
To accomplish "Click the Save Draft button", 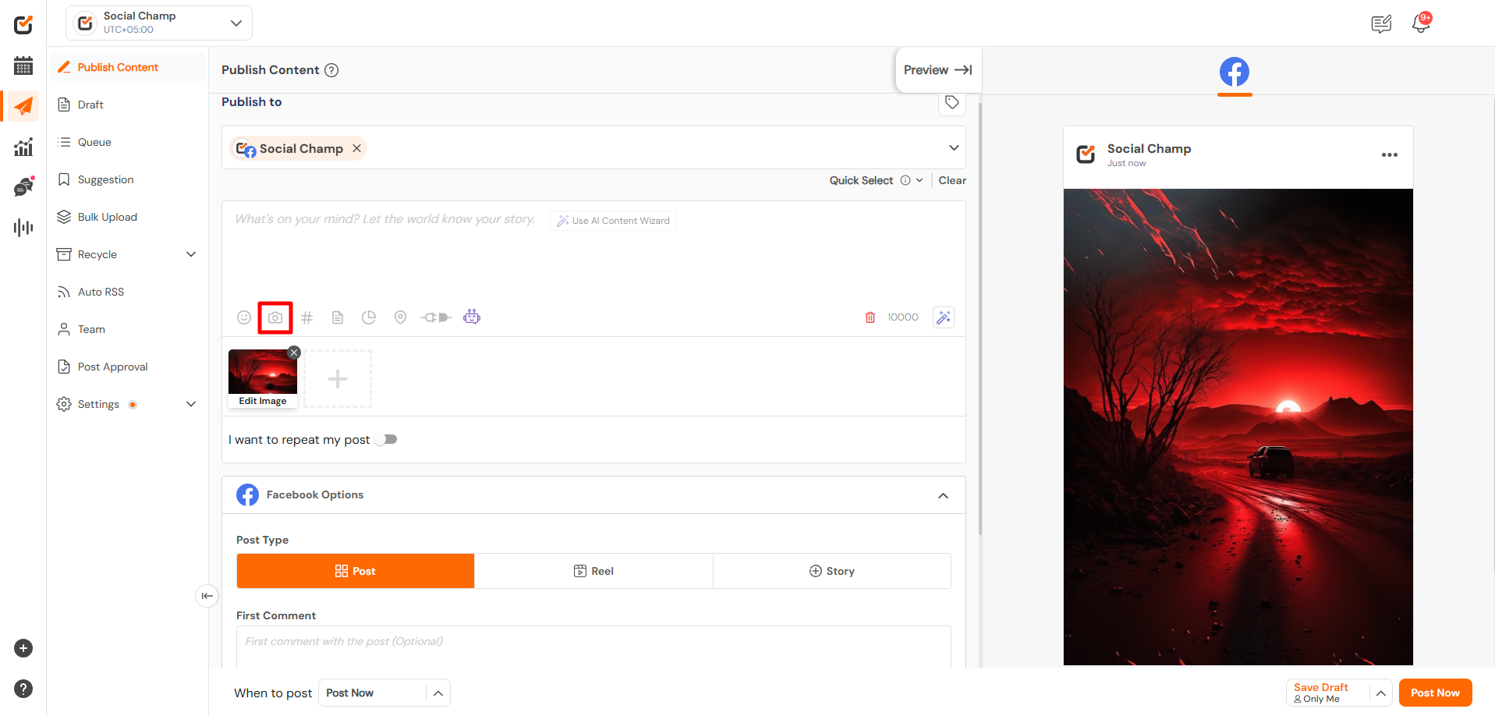I will tap(1329, 693).
